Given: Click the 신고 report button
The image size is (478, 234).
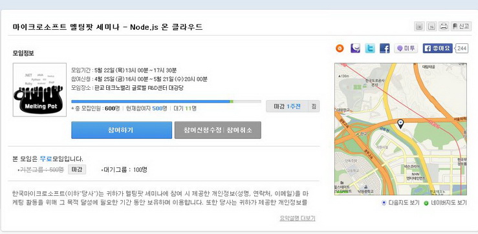Looking at the screenshot, I should [461, 27].
